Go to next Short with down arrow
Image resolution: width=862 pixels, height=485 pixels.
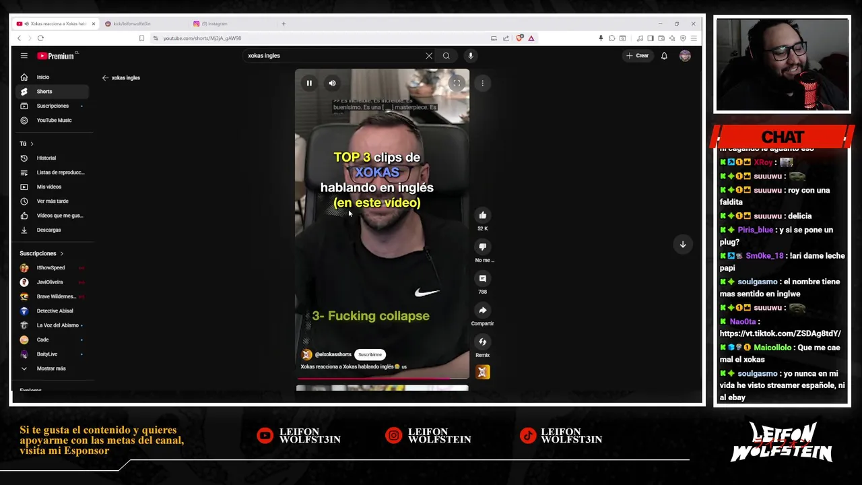(682, 245)
